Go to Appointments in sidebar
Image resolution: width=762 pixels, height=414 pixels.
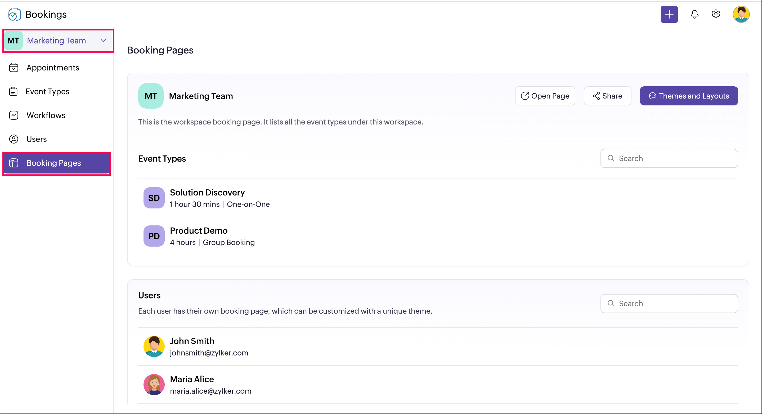53,68
